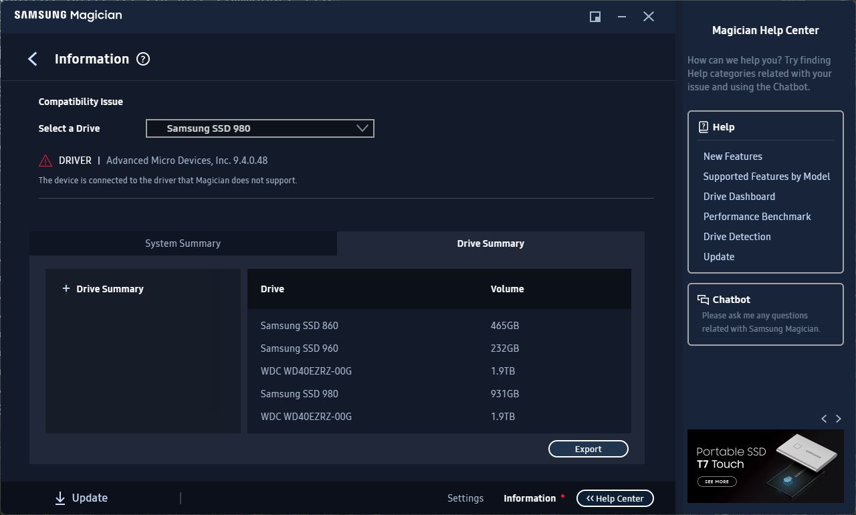Open the Select a Drive dropdown
Viewport: 856px width, 515px height.
(x=260, y=128)
